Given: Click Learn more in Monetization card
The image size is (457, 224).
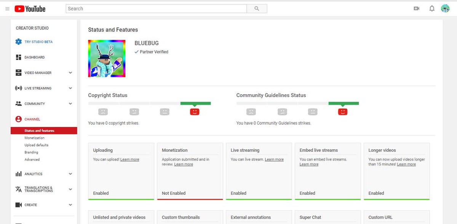Looking at the screenshot, I should pos(184,164).
